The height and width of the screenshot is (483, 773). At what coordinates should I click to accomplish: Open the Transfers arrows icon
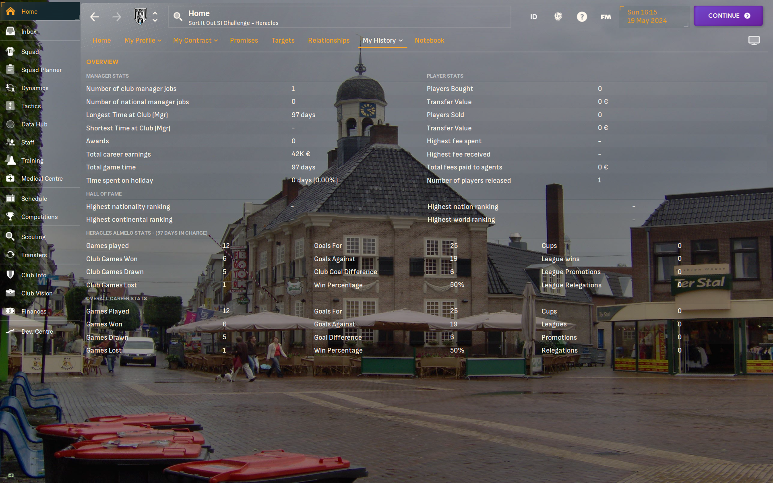coord(10,255)
